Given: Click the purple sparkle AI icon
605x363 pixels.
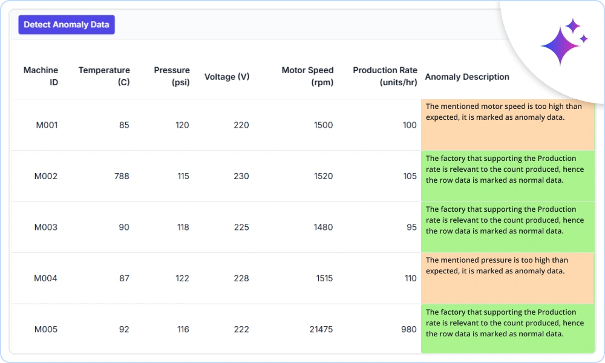Looking at the screenshot, I should click(563, 42).
